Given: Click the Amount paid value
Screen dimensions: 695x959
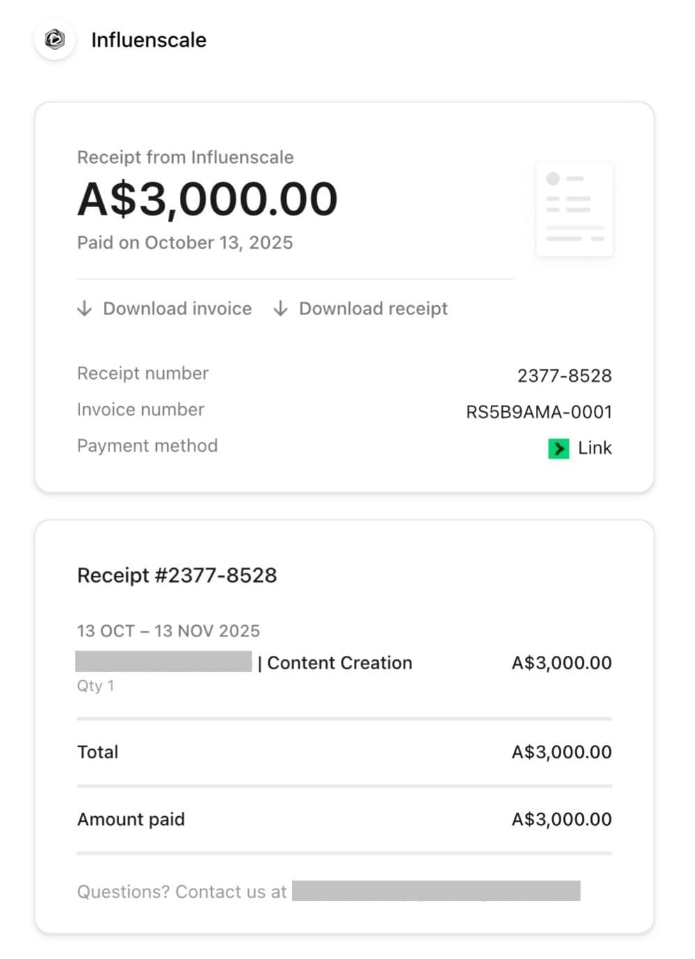Looking at the screenshot, I should click(561, 819).
